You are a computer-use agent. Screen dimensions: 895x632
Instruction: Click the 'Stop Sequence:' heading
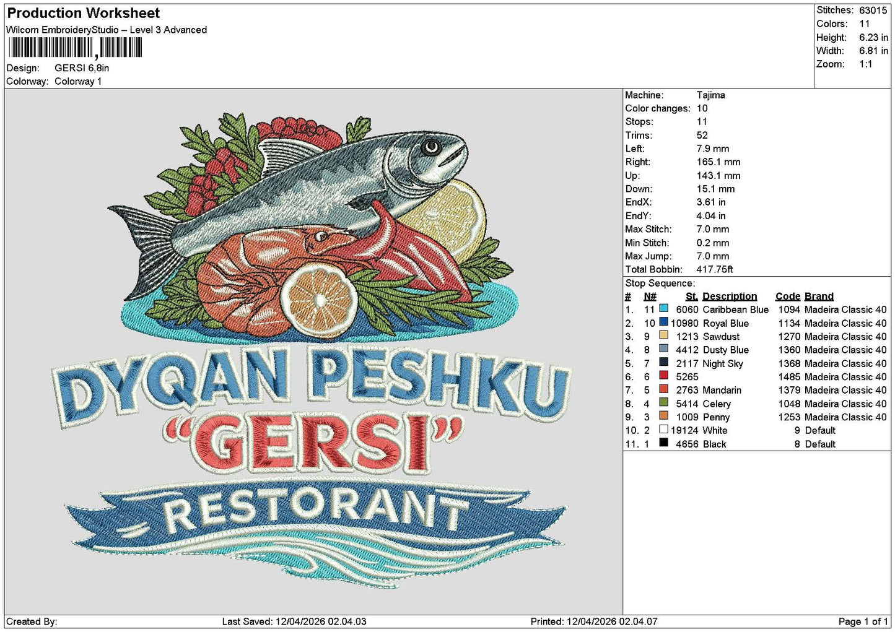660,284
